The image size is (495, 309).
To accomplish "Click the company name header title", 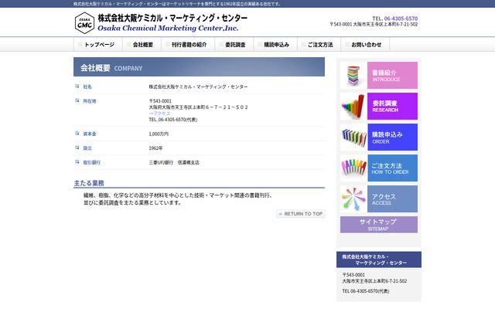I will [x=172, y=18].
